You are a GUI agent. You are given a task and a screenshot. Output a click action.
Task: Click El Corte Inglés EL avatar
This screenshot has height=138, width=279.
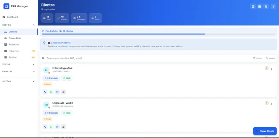pos(46,70)
